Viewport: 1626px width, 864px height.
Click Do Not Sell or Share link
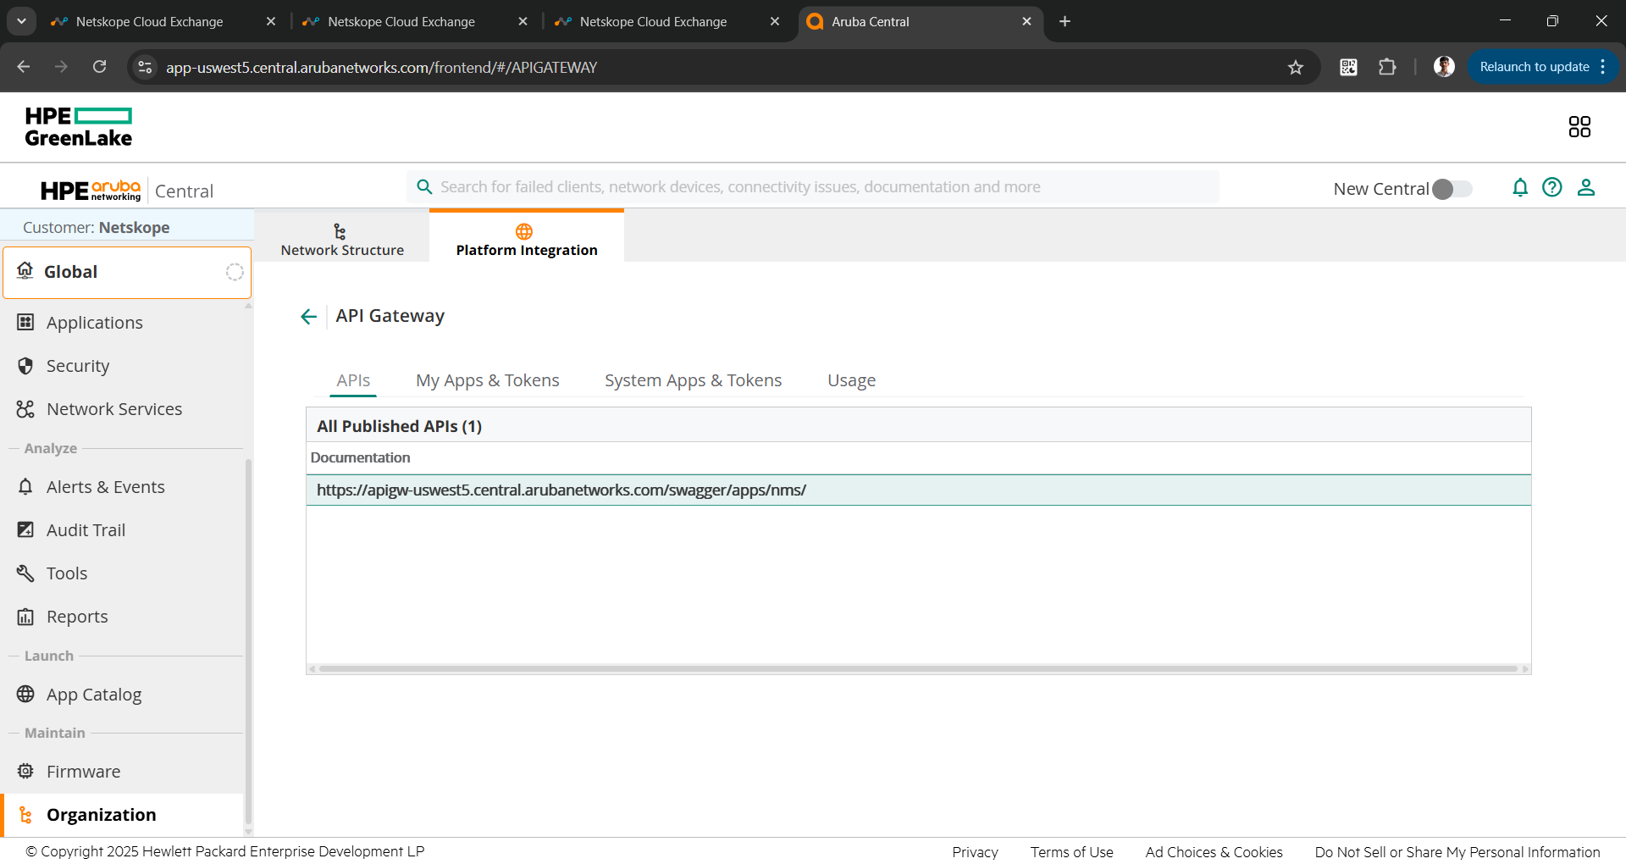pos(1457,851)
